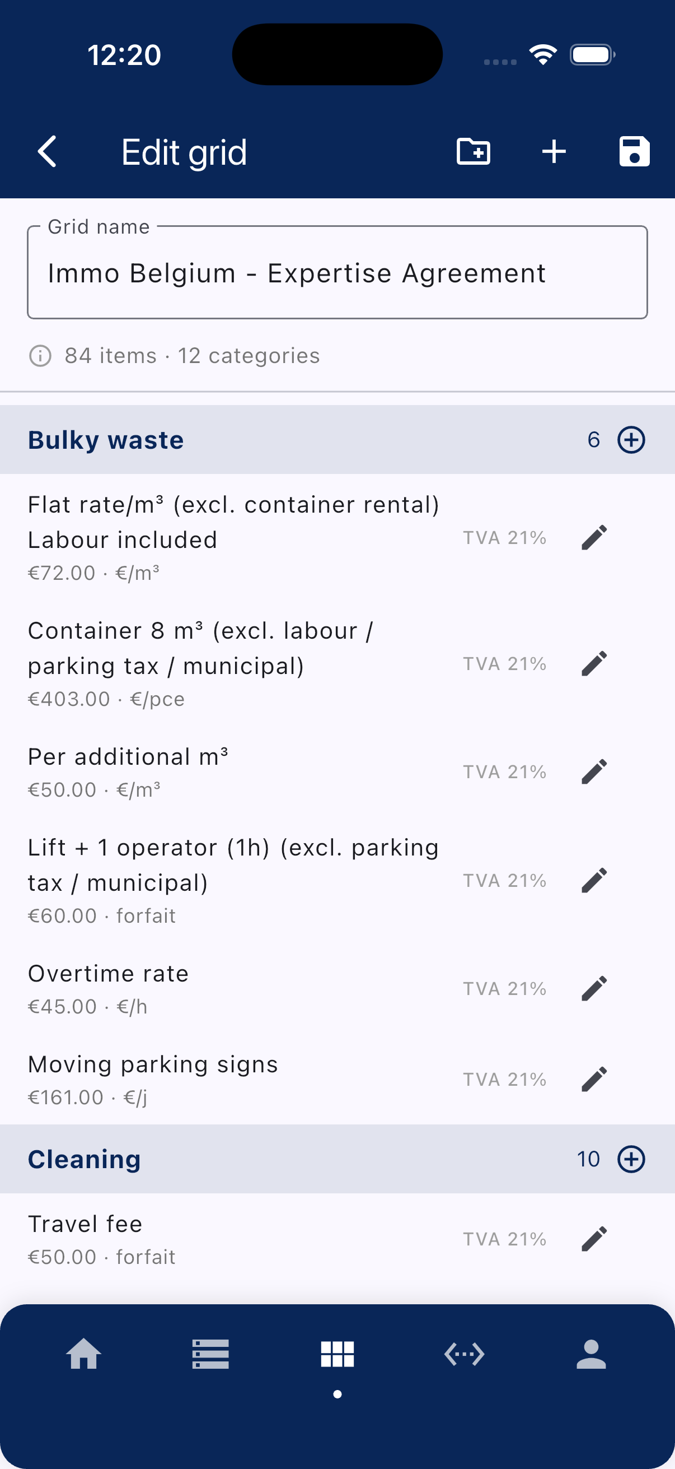Edit the Flat rate/m³ item

pos(594,537)
